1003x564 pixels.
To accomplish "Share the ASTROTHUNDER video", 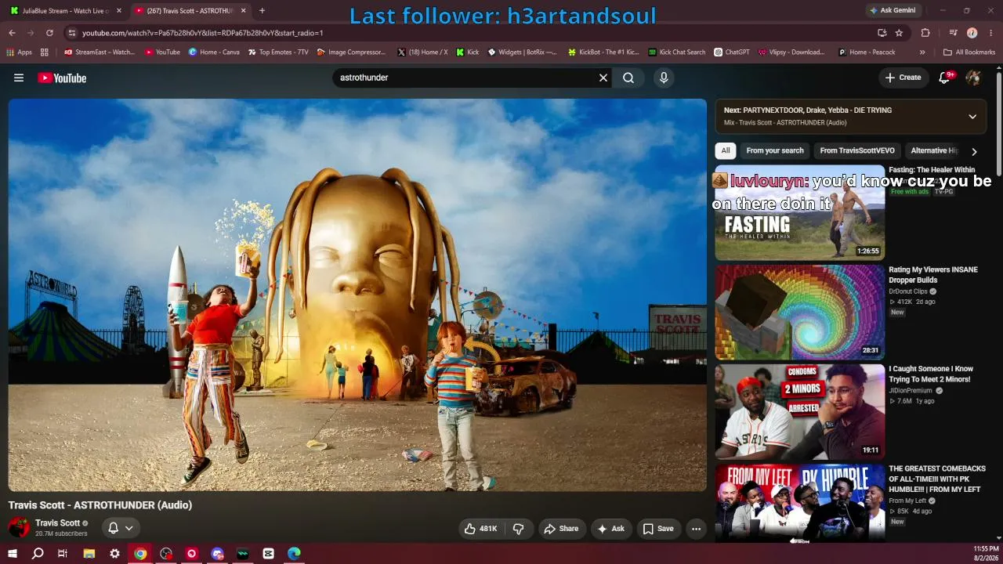I will click(561, 529).
